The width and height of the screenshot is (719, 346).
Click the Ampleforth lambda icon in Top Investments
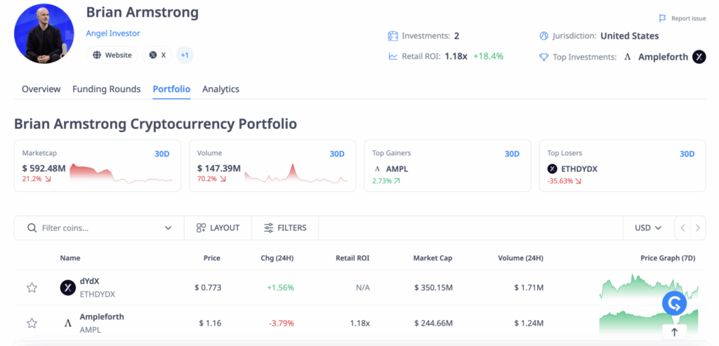(628, 57)
